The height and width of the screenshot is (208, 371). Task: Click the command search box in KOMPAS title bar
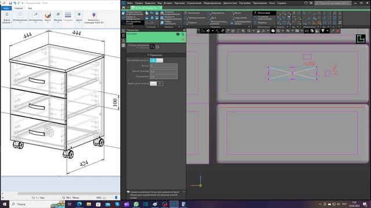[333, 3]
